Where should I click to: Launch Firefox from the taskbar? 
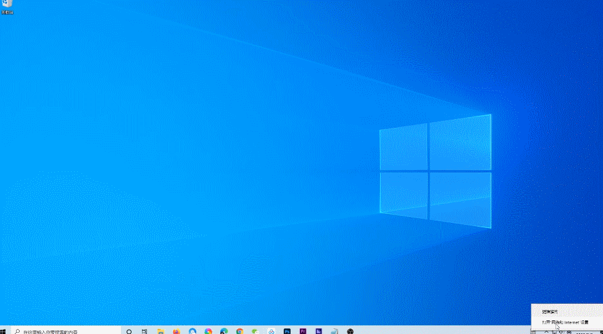177,332
